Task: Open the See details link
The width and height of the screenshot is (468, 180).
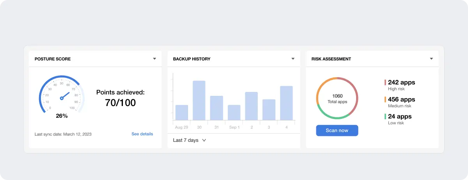Action: pos(142,134)
